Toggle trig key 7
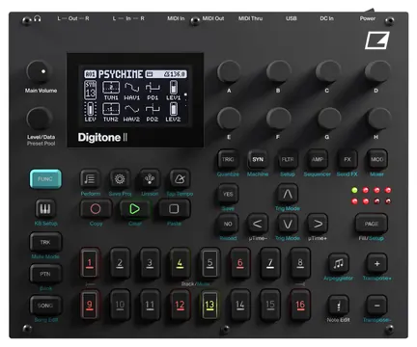This screenshot has height=347, width=417. [270, 263]
